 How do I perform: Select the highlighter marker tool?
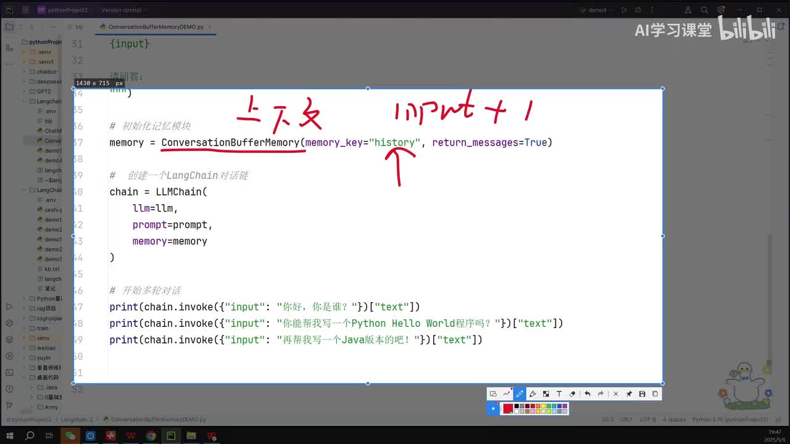point(533,393)
